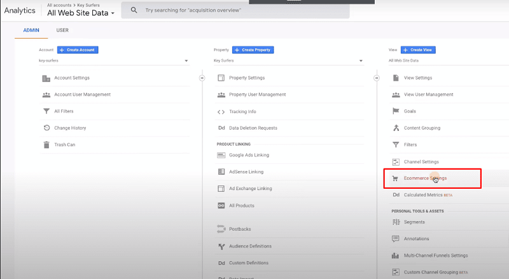The width and height of the screenshot is (509, 279).
Task: Click the Create Property button
Action: click(253, 50)
